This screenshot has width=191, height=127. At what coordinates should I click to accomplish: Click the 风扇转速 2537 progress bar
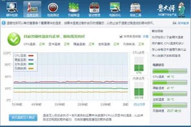click(170, 105)
